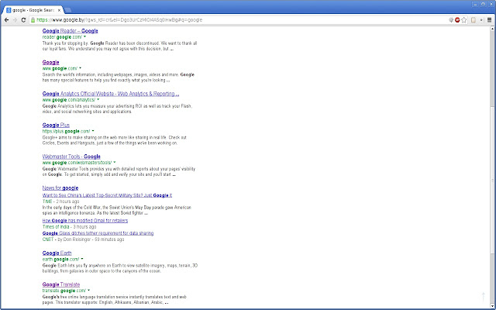Click the beige clipboard extension icon
The image size is (496, 310).
click(474, 20)
